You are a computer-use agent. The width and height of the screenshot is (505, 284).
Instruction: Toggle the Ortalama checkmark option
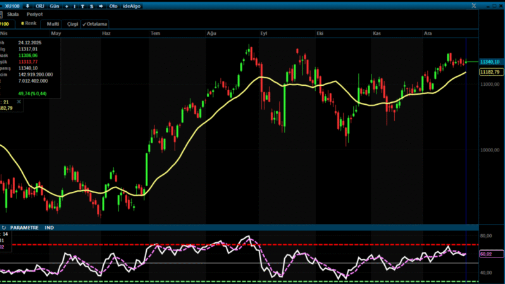tap(94, 23)
